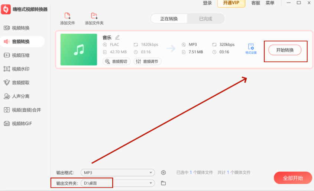Select 人声分离 in sidebar
The height and width of the screenshot is (191, 314).
[x=17, y=96]
